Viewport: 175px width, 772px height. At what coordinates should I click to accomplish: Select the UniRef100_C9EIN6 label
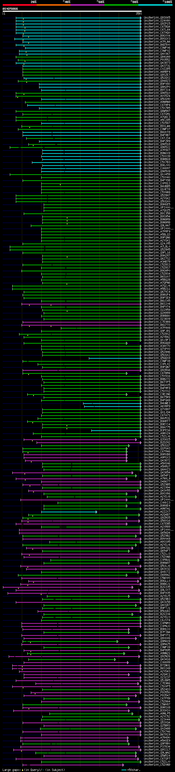157,394
